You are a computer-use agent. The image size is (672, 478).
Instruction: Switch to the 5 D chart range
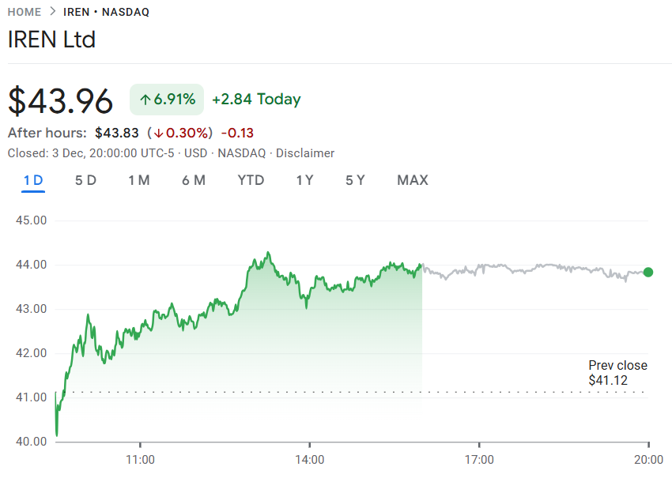(x=85, y=180)
